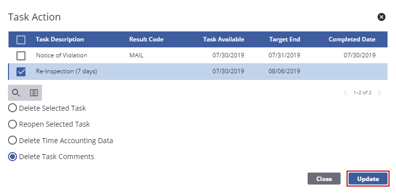The image size is (396, 196).
Task: Go to previous page arrow in pager
Action: tap(345, 93)
